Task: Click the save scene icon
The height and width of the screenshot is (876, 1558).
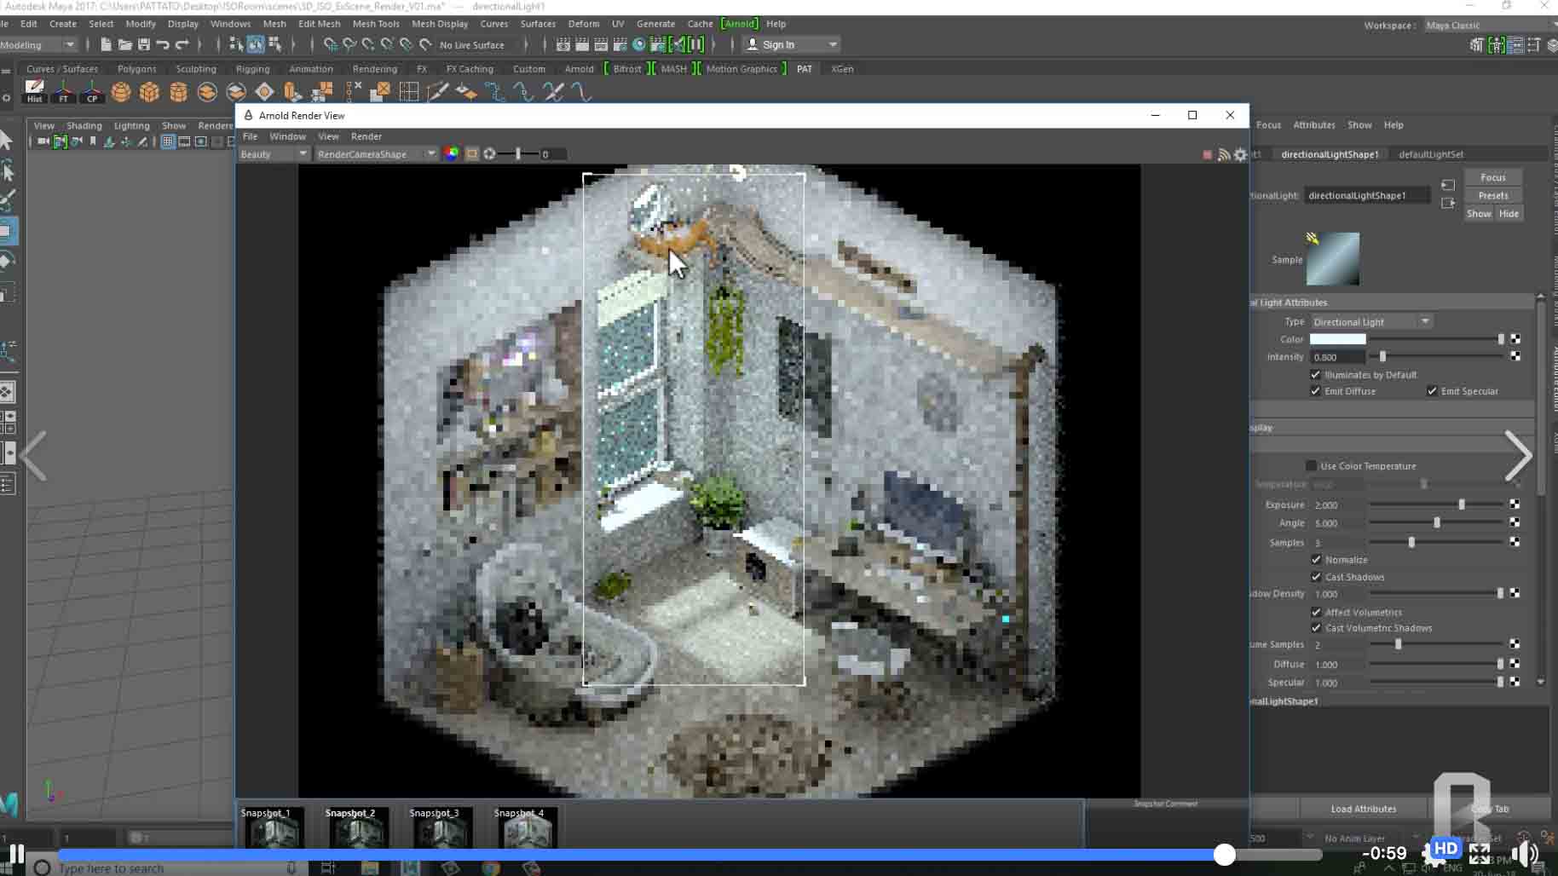Action: pos(144,44)
